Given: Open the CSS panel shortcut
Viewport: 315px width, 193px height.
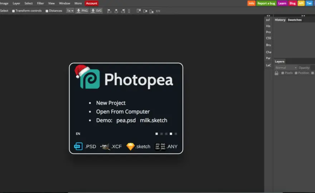Looking at the screenshot, I should click(268, 38).
